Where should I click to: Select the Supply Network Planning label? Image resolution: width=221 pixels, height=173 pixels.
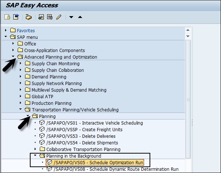[x=57, y=83]
